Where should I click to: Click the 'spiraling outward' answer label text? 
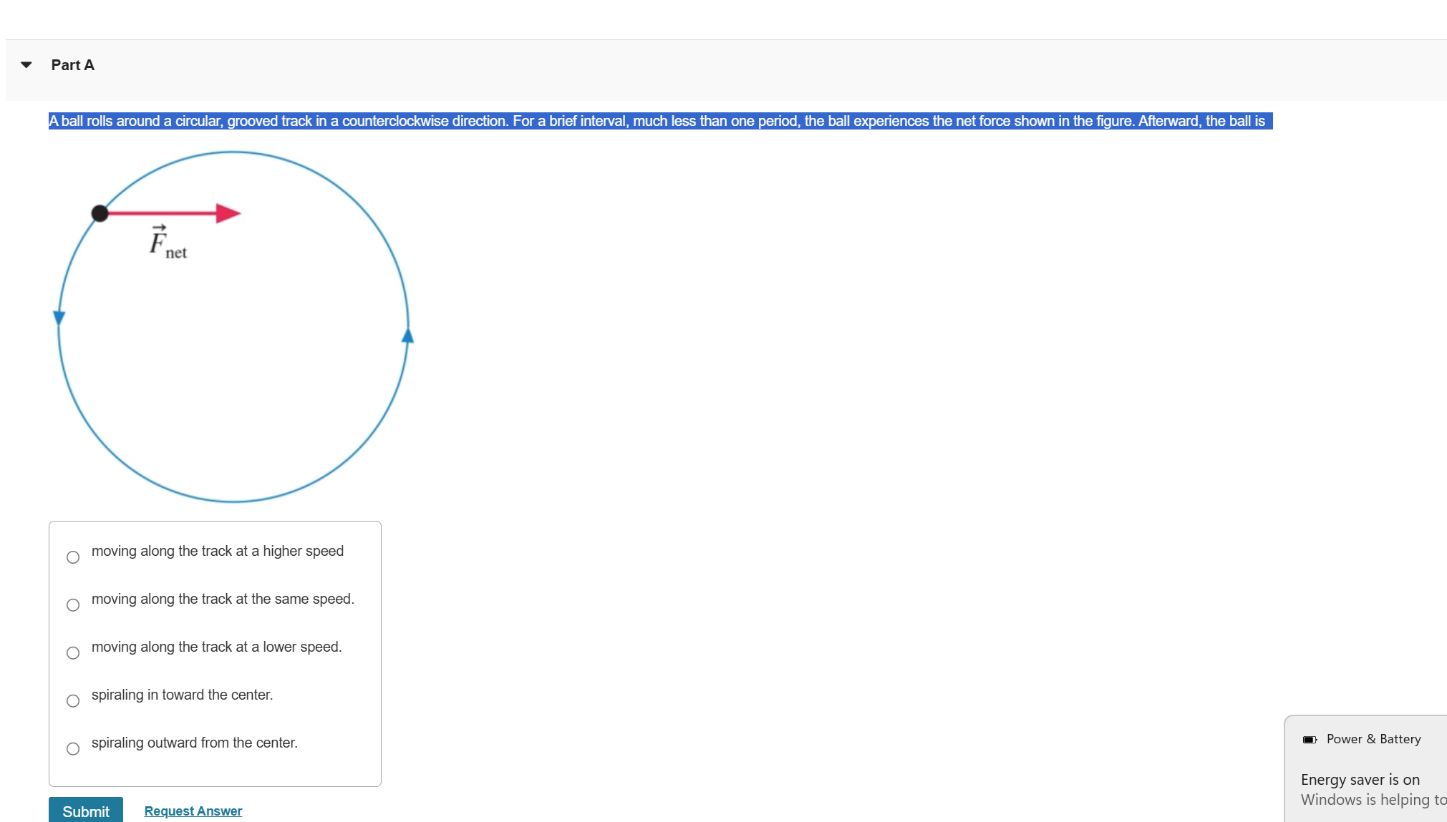(x=194, y=743)
